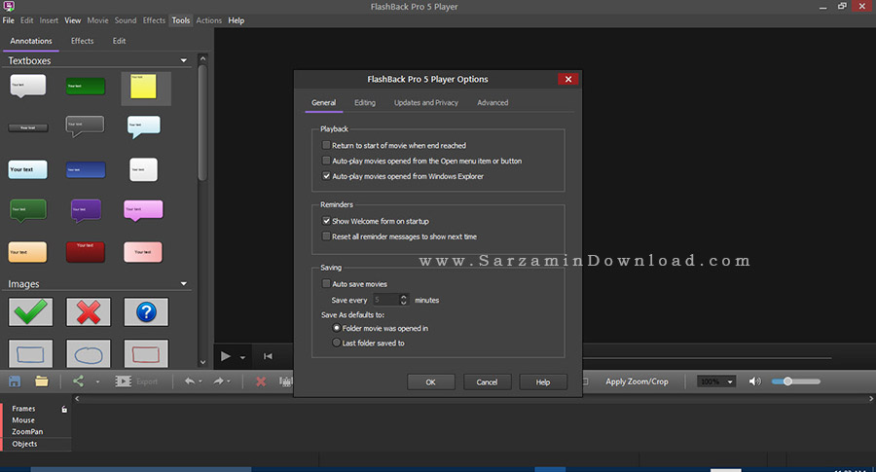Collapse the Images section arrow
The image size is (876, 472).
pos(184,284)
